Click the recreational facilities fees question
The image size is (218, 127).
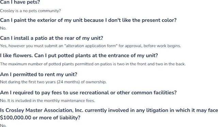(88, 93)
